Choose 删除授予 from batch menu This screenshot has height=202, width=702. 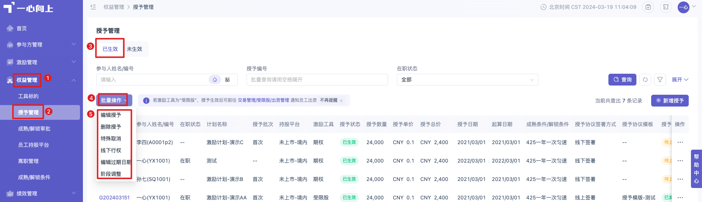pos(111,127)
